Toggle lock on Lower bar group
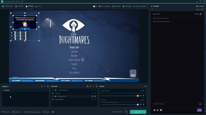The width and height of the screenshot is (206, 115). click(92, 90)
